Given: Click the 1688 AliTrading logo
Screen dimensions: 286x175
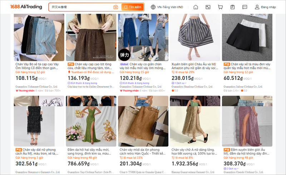Looking at the screenshot, I should coord(26,7).
